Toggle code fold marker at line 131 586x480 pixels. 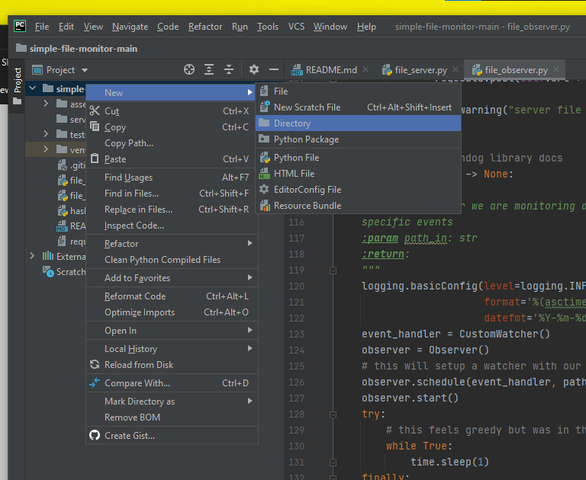333,462
